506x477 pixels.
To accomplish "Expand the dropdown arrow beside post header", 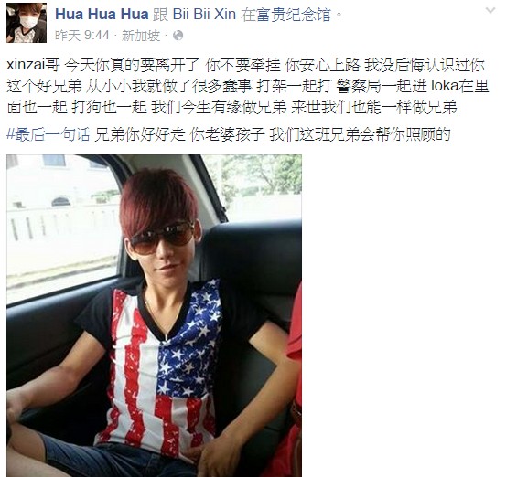I will click(490, 11).
